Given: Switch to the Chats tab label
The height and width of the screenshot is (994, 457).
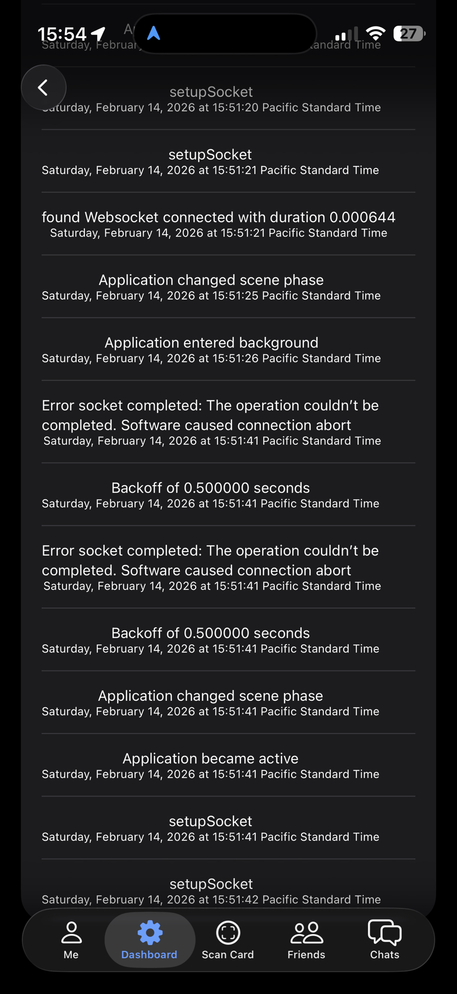Looking at the screenshot, I should (x=384, y=955).
